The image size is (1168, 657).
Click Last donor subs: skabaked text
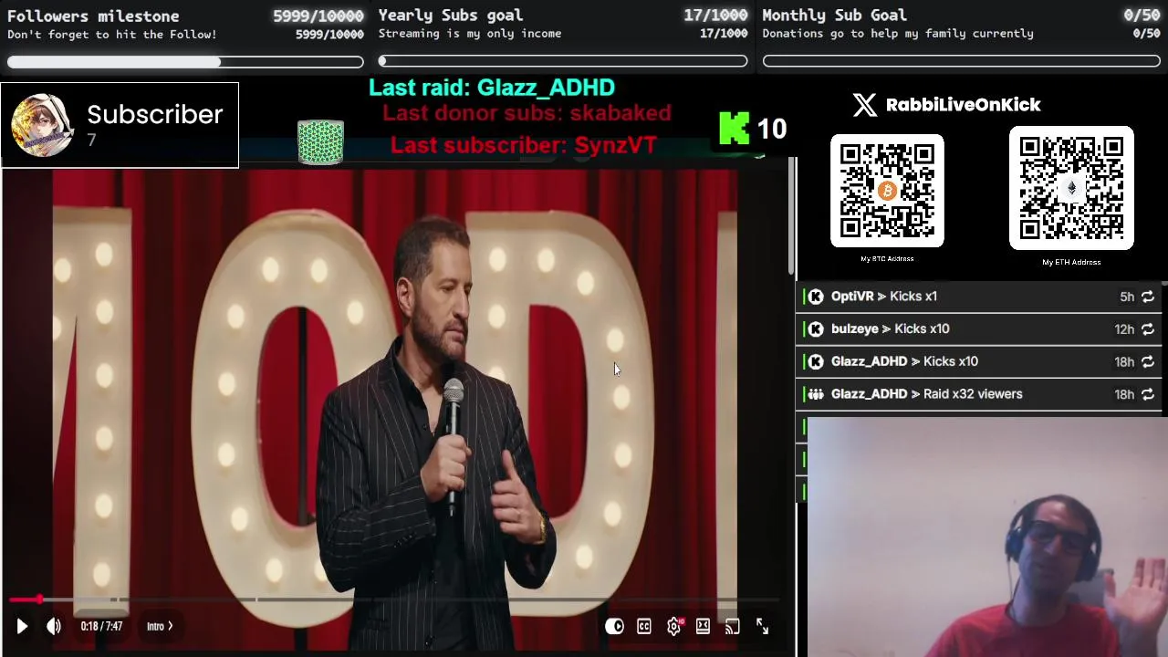tap(527, 113)
